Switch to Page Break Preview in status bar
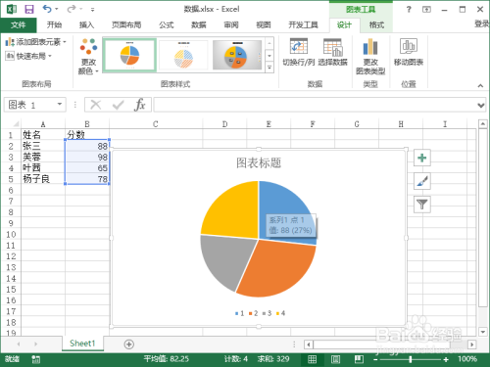490x367 pixels. tap(359, 359)
